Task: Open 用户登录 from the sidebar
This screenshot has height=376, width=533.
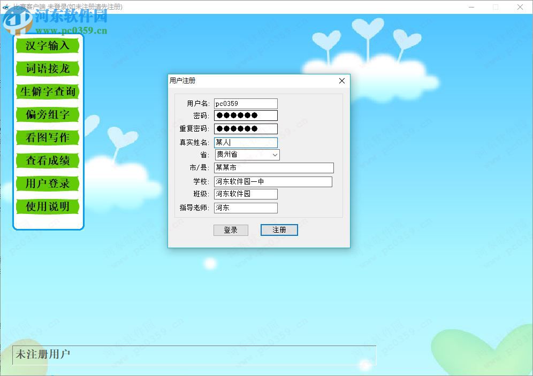Action: (48, 183)
